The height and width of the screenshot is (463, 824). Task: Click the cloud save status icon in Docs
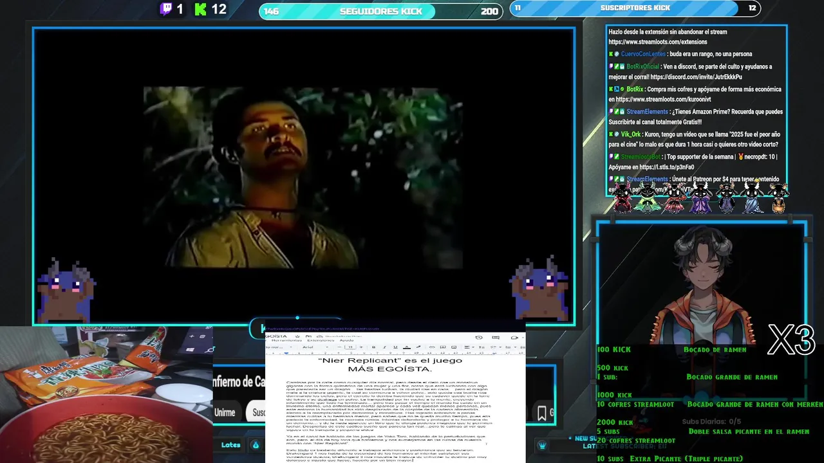click(x=319, y=336)
